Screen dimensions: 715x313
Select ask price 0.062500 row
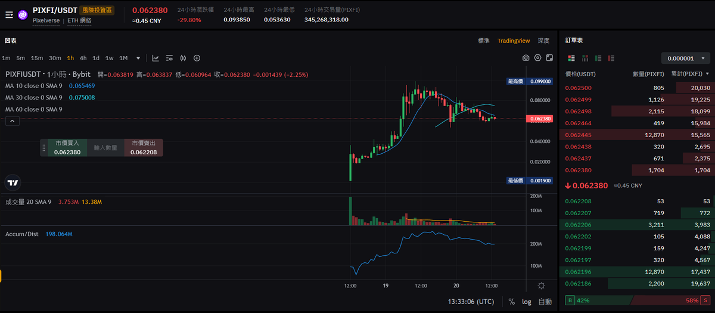coord(637,88)
